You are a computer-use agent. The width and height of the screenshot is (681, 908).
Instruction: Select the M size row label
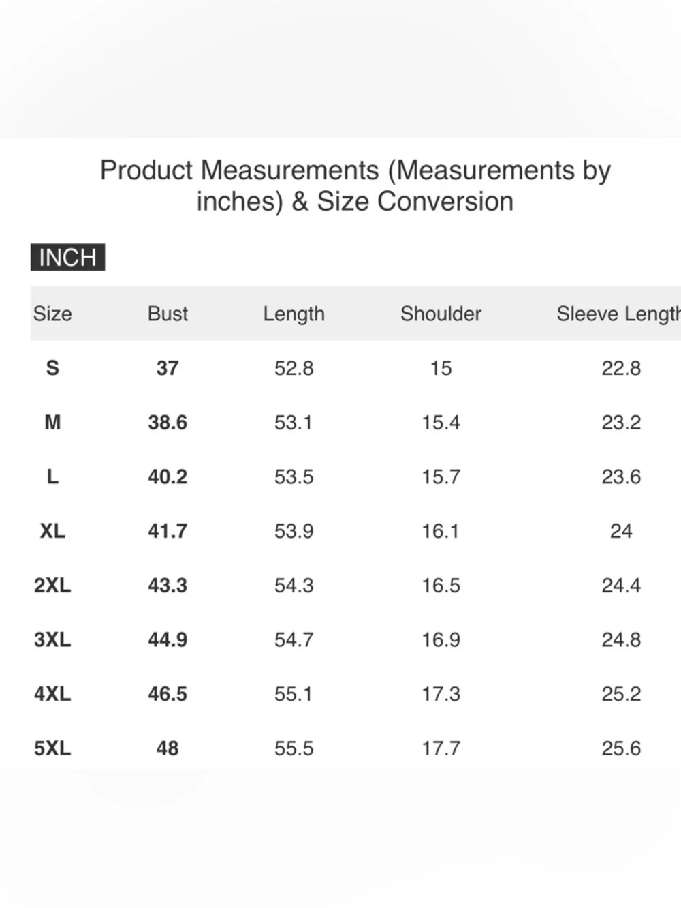point(52,422)
